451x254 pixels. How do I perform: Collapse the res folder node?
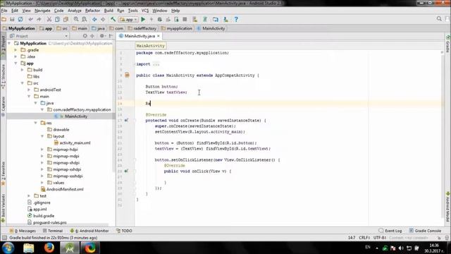click(x=36, y=123)
